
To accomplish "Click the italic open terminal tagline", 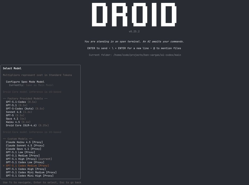I will click(134, 41).
